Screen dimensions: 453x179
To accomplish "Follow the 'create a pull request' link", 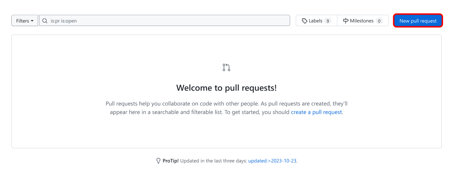I will (316, 112).
